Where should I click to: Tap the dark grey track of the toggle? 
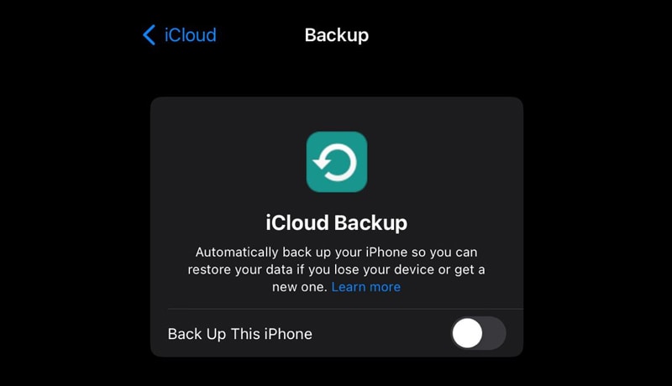tap(495, 333)
